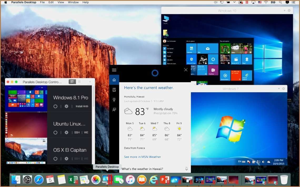300x187 pixels.
Task: Launch the Internet Explorer tile
Action: [247, 76]
